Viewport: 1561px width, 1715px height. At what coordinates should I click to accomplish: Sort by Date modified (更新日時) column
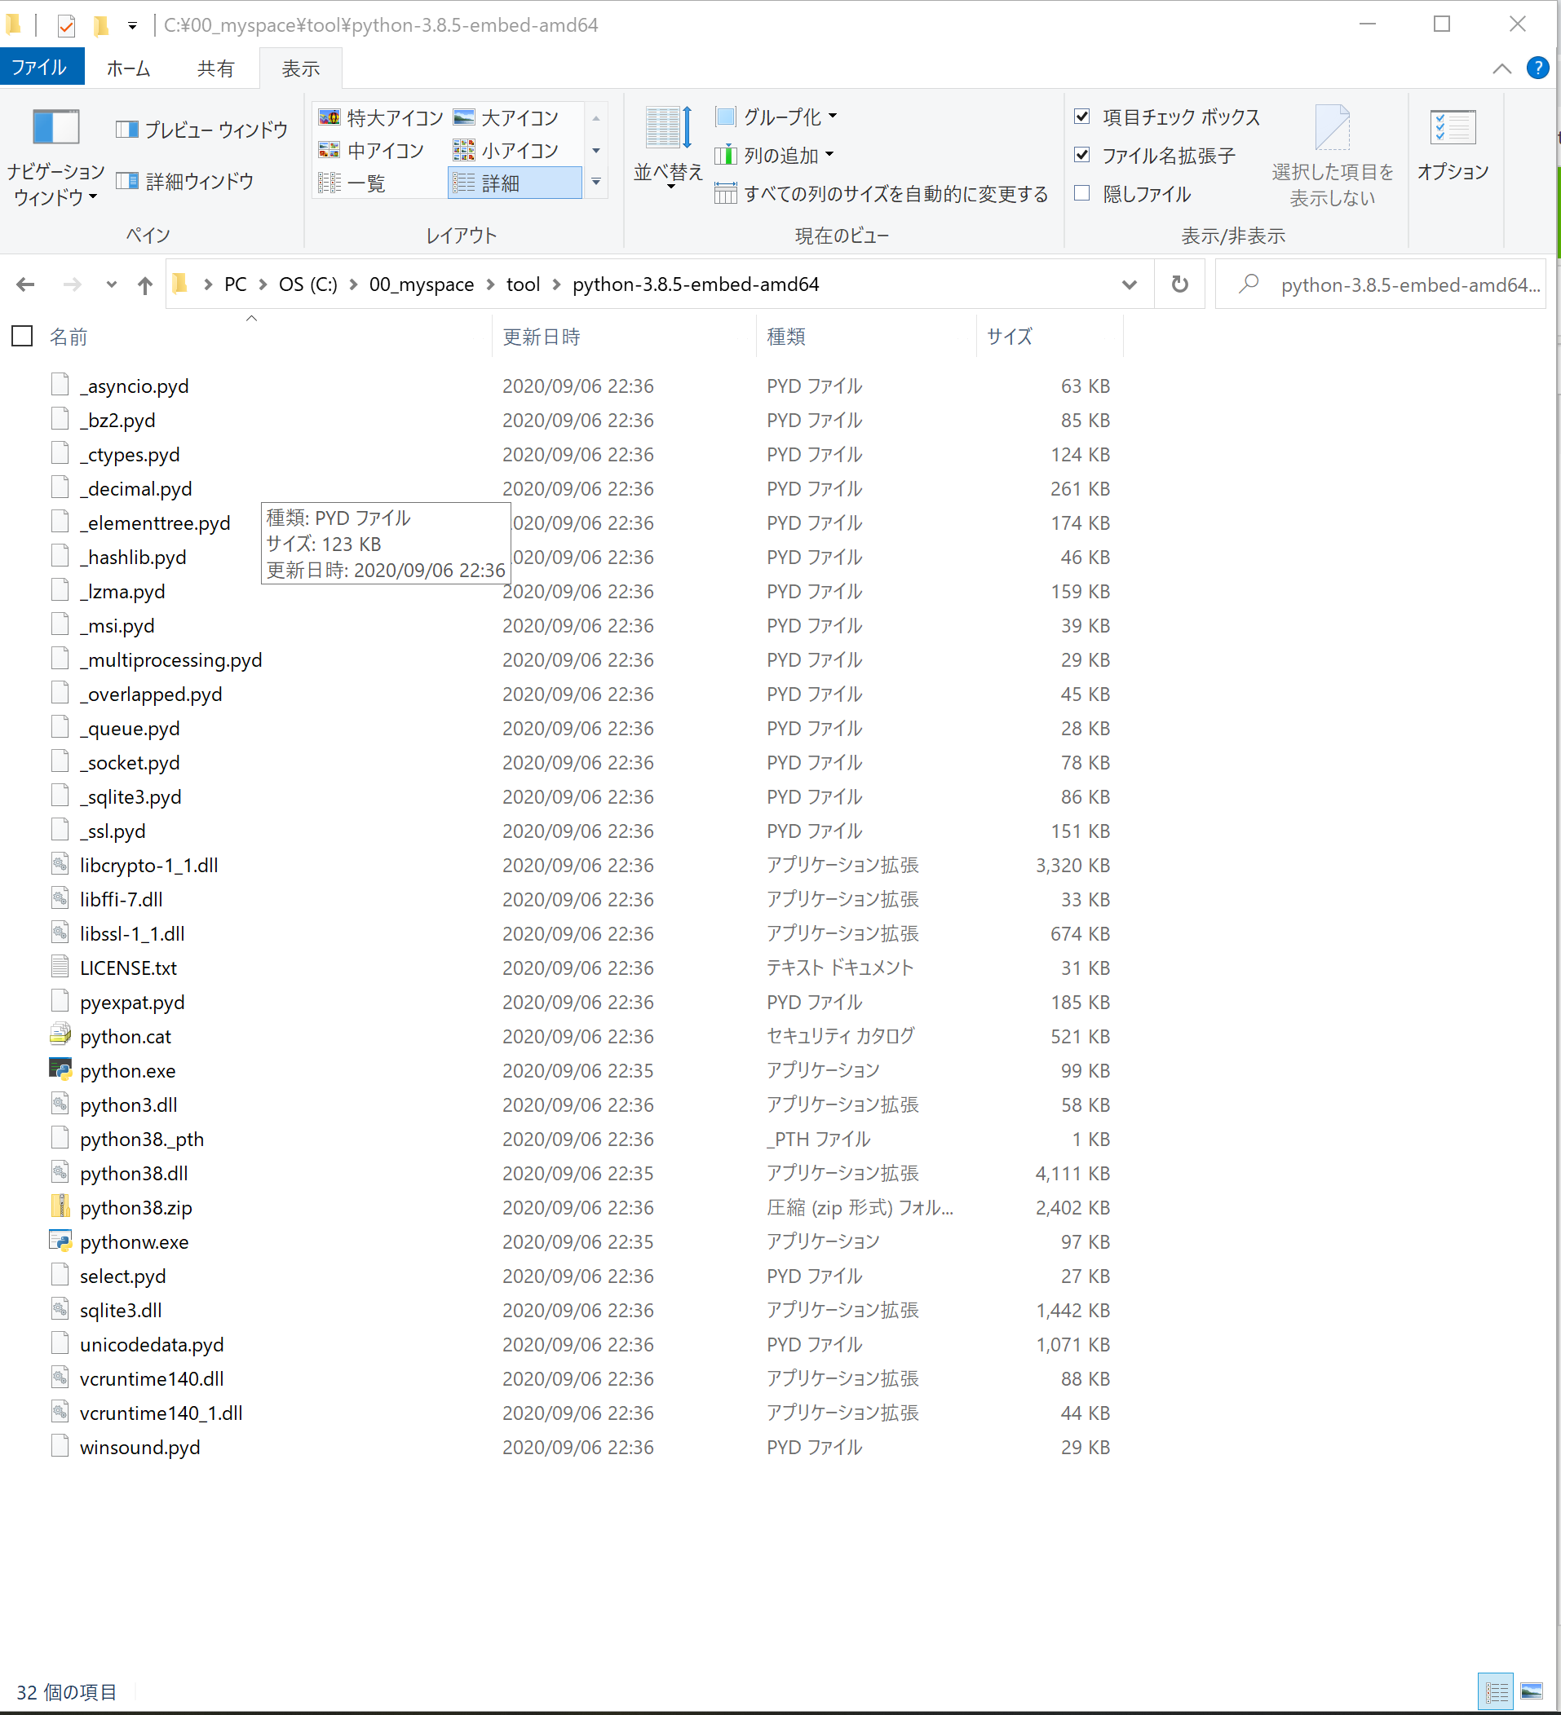624,337
